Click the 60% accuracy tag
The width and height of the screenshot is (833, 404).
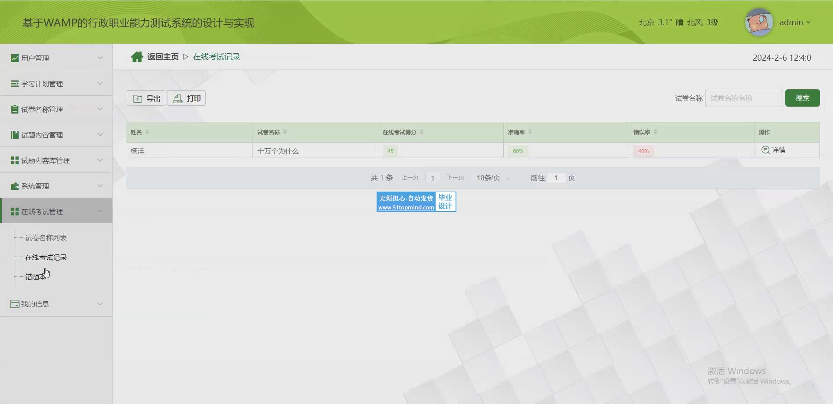click(518, 151)
